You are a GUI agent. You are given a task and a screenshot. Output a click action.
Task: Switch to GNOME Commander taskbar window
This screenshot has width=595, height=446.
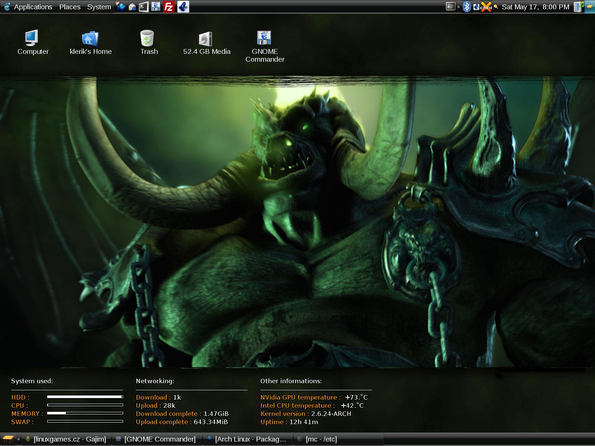(x=157, y=439)
